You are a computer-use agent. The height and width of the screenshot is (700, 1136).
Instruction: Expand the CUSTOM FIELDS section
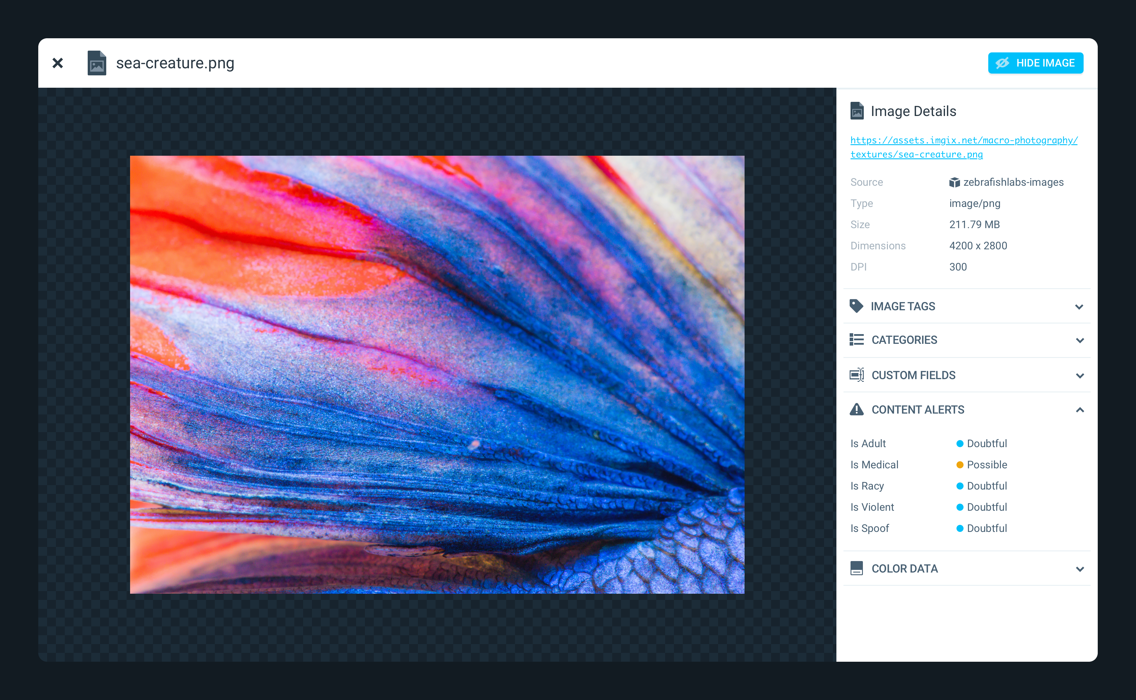coord(1080,375)
